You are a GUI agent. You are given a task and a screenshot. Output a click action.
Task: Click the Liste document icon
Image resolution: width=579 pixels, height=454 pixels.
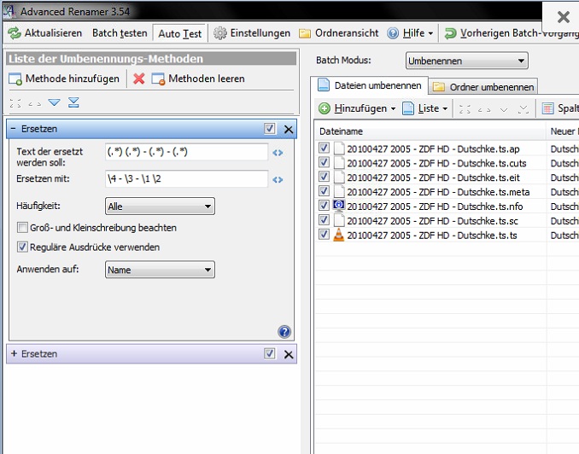click(407, 108)
